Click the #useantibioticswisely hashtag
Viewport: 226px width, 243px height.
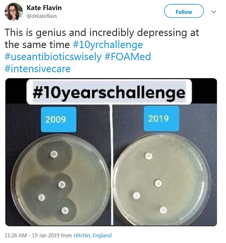(x=53, y=57)
